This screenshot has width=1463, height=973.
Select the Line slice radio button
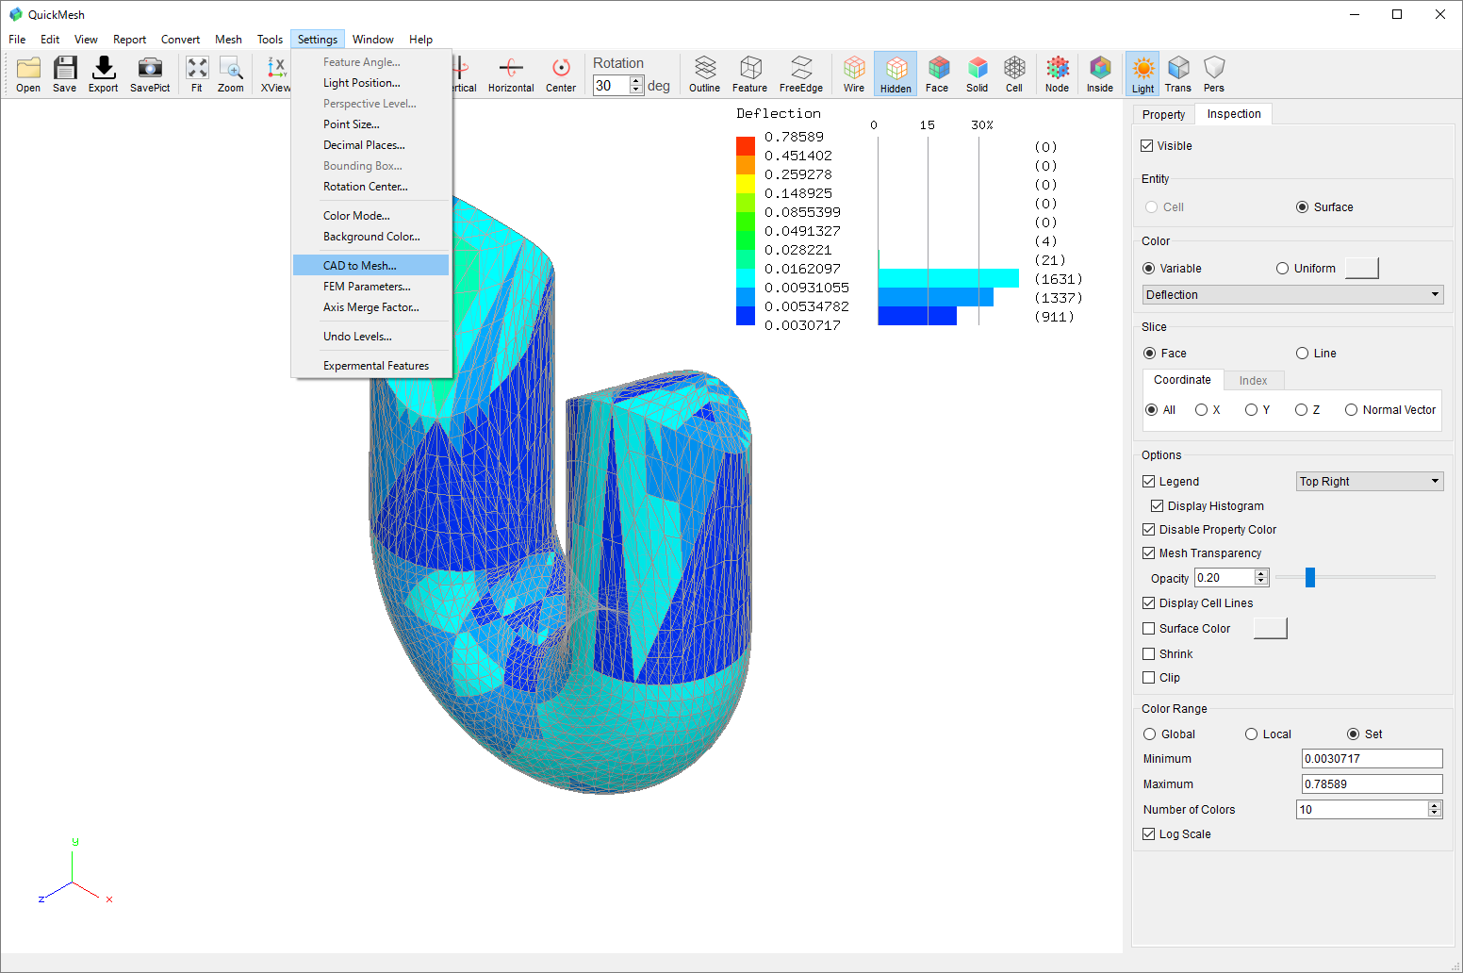click(1303, 354)
